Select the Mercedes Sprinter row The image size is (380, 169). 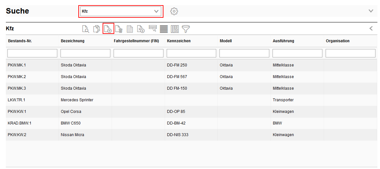(77, 100)
